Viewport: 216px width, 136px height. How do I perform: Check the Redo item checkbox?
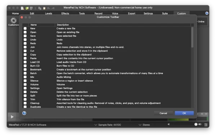(25, 43)
